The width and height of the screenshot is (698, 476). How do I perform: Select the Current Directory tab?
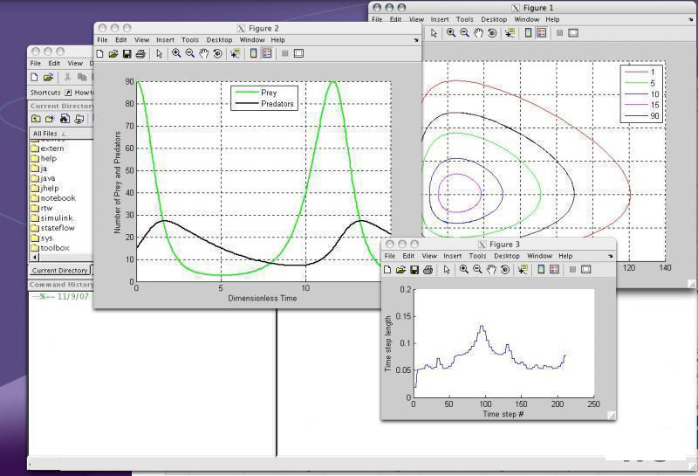click(x=59, y=271)
